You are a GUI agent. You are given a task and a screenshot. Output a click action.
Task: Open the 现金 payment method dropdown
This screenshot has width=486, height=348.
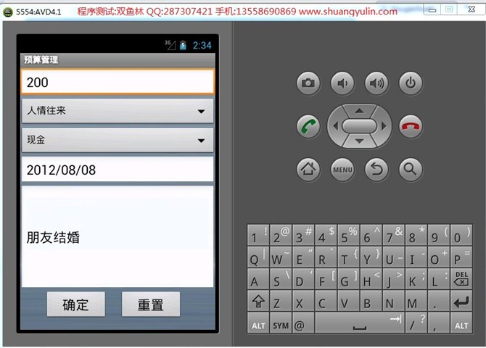[118, 140]
